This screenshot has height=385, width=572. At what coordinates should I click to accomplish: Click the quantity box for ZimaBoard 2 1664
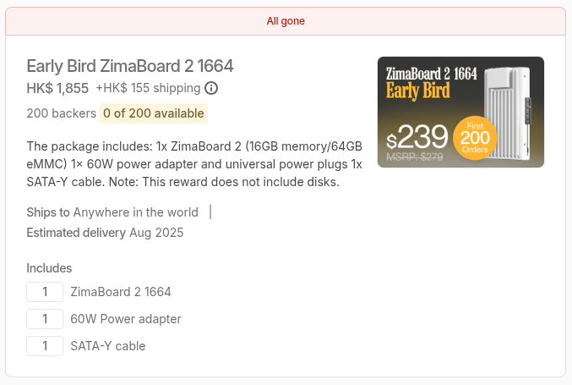45,292
